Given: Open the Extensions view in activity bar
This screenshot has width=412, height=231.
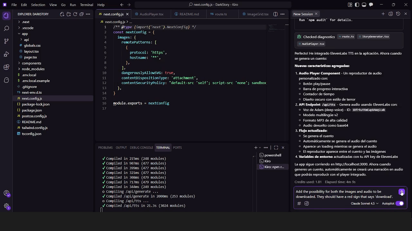Looking at the screenshot, I should [x=6, y=67].
